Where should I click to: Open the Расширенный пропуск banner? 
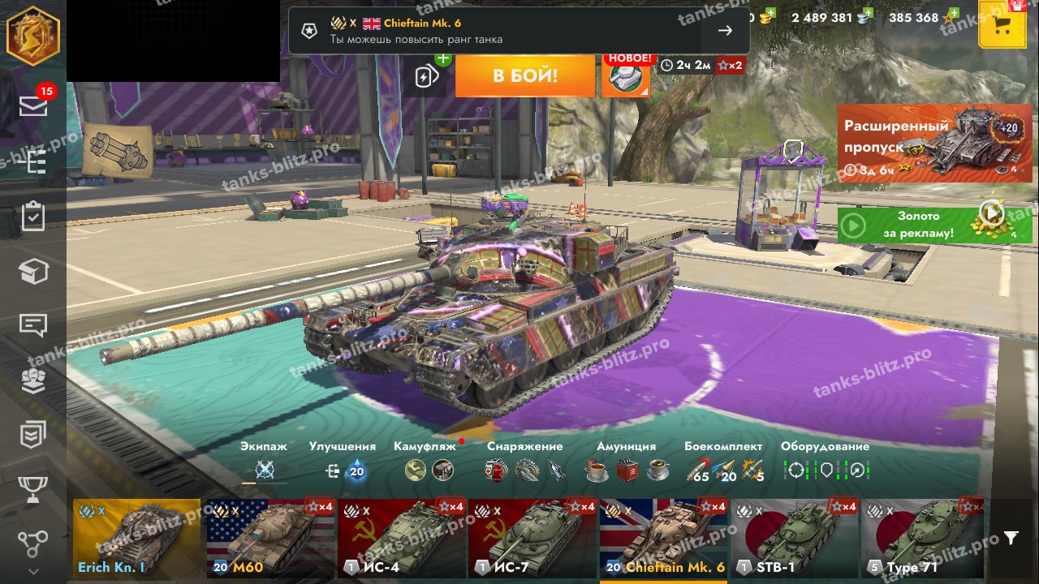coord(934,143)
